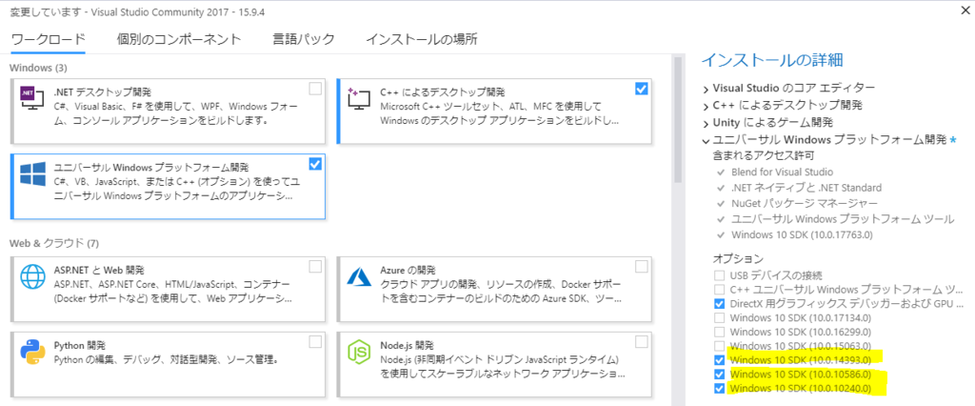The image size is (975, 406).
Task: Enable C++ ユニバーサル Windows プラットフォーム option
Action: pos(720,289)
